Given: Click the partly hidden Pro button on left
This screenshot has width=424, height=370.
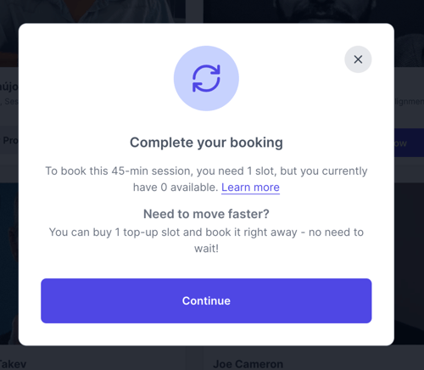Looking at the screenshot, I should click(9, 140).
